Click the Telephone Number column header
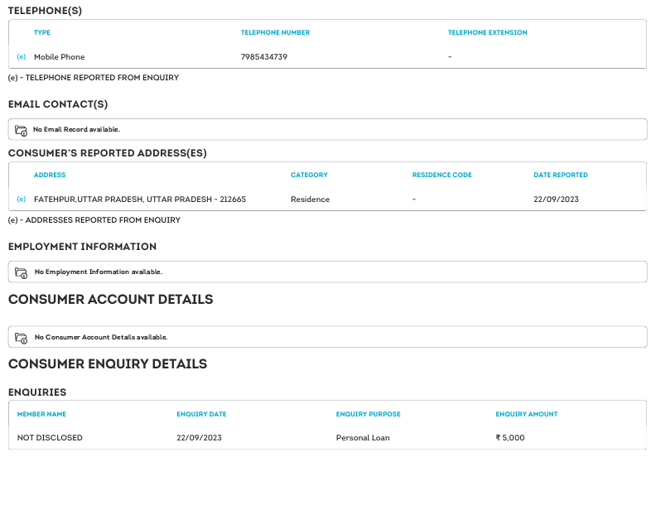 [x=275, y=33]
